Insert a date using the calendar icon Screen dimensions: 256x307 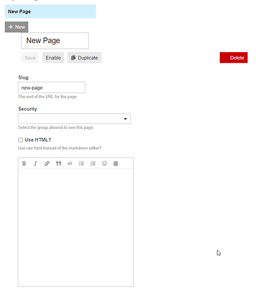tap(115, 163)
